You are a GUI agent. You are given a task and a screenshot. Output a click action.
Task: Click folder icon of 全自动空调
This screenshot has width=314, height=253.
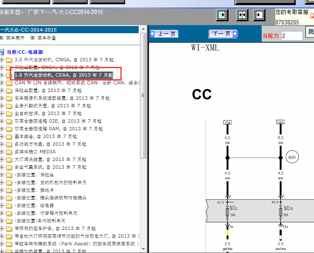[9, 114]
